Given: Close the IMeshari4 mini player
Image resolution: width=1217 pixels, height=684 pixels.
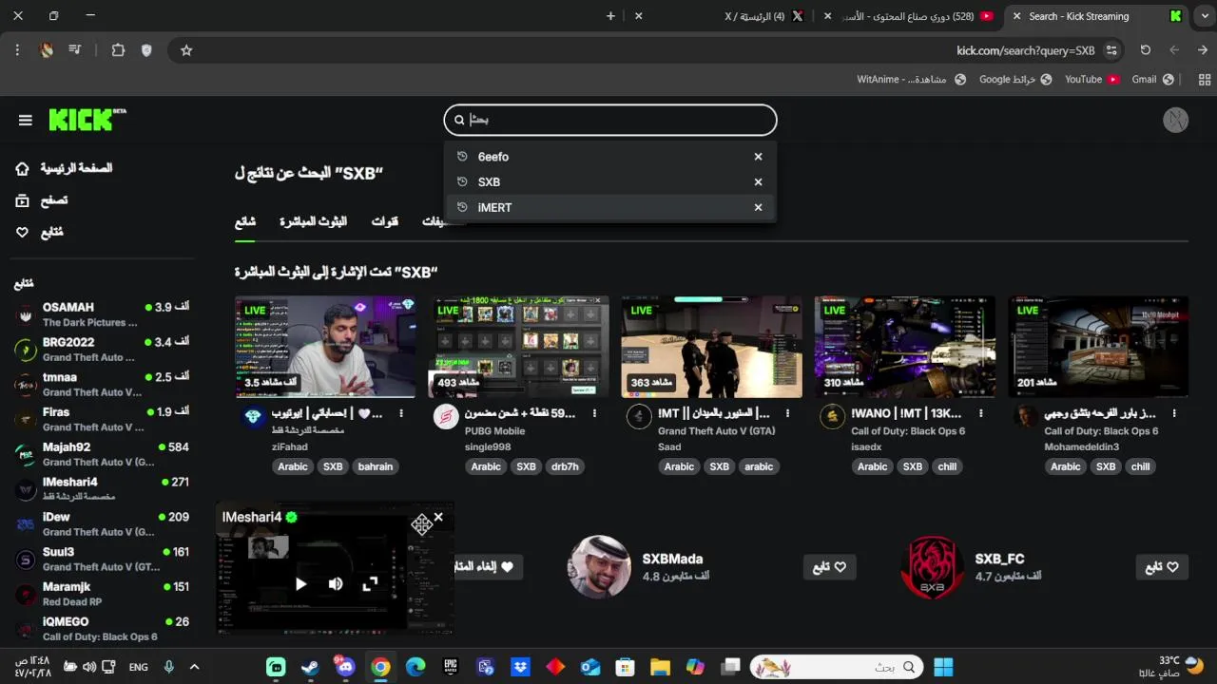Looking at the screenshot, I should (x=438, y=518).
